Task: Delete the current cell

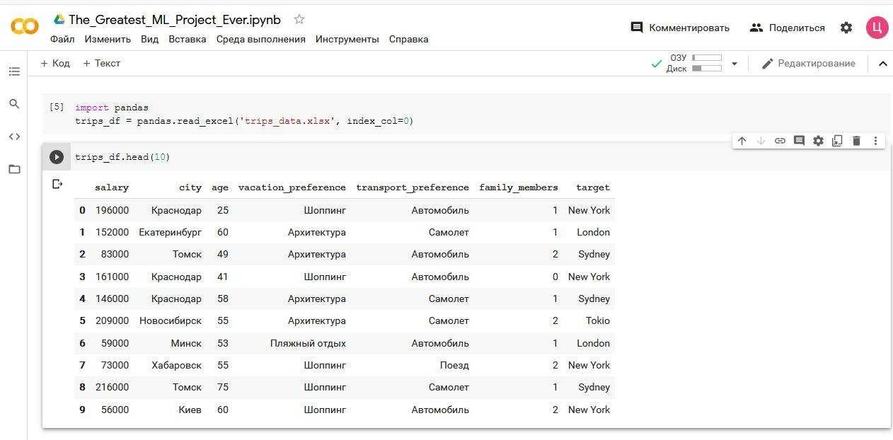Action: (x=856, y=141)
